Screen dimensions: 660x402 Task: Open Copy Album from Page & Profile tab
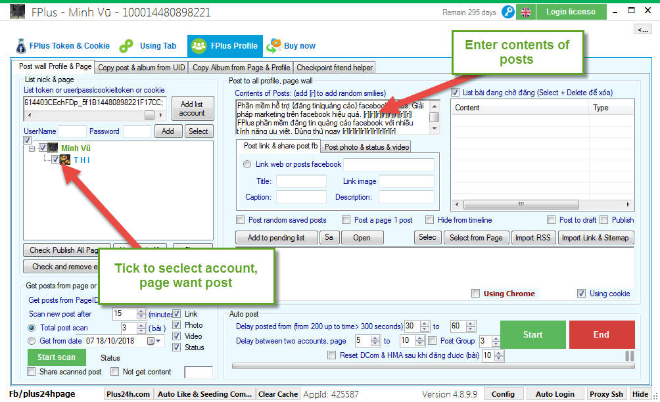pos(241,68)
